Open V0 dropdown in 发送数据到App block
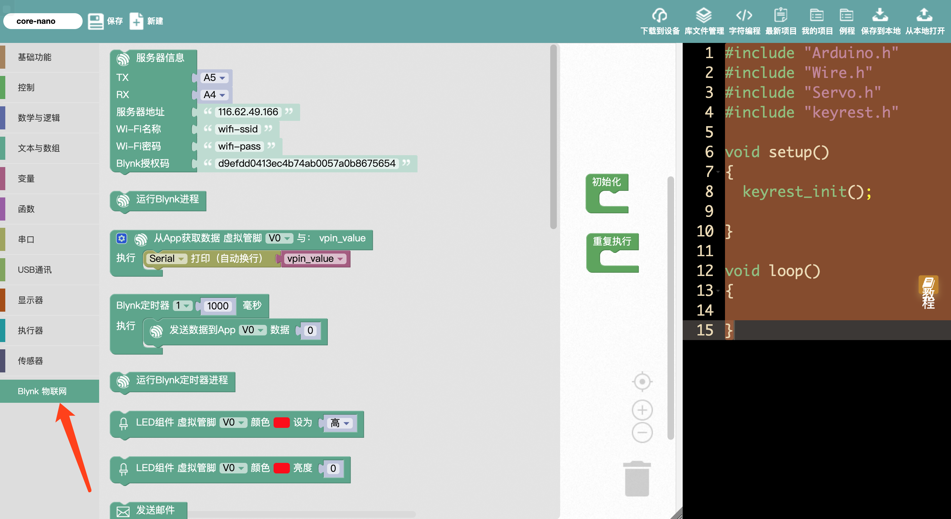 [x=252, y=330]
